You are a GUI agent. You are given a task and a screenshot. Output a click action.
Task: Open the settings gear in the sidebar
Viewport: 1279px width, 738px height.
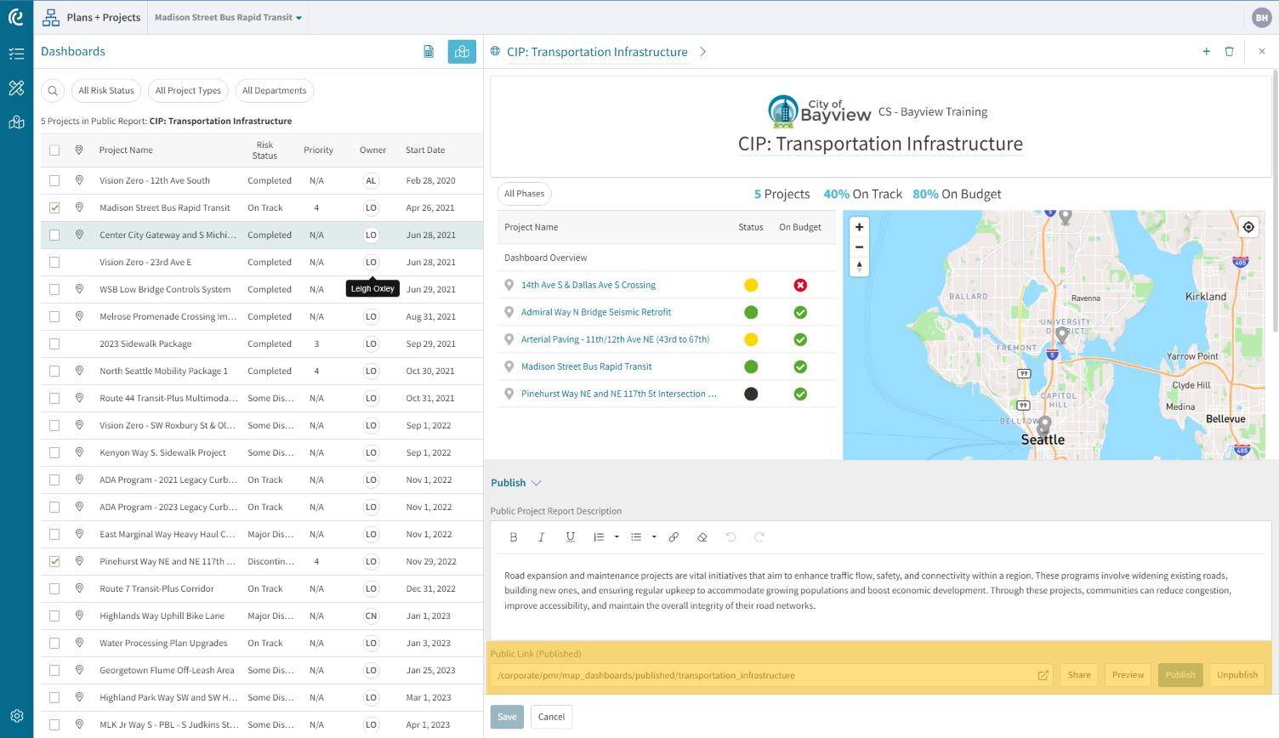coord(16,716)
